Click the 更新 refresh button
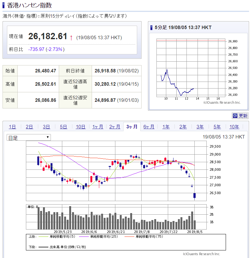The height and width of the screenshot is (258, 250). click(x=240, y=116)
